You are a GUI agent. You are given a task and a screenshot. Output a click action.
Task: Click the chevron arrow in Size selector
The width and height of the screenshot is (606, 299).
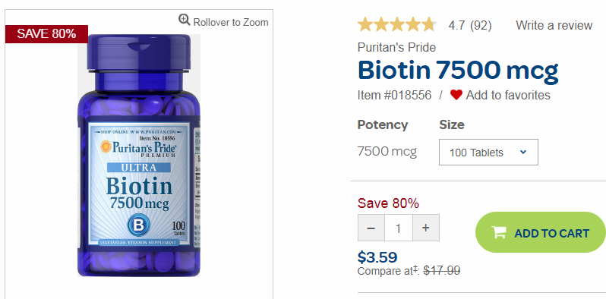tap(523, 153)
